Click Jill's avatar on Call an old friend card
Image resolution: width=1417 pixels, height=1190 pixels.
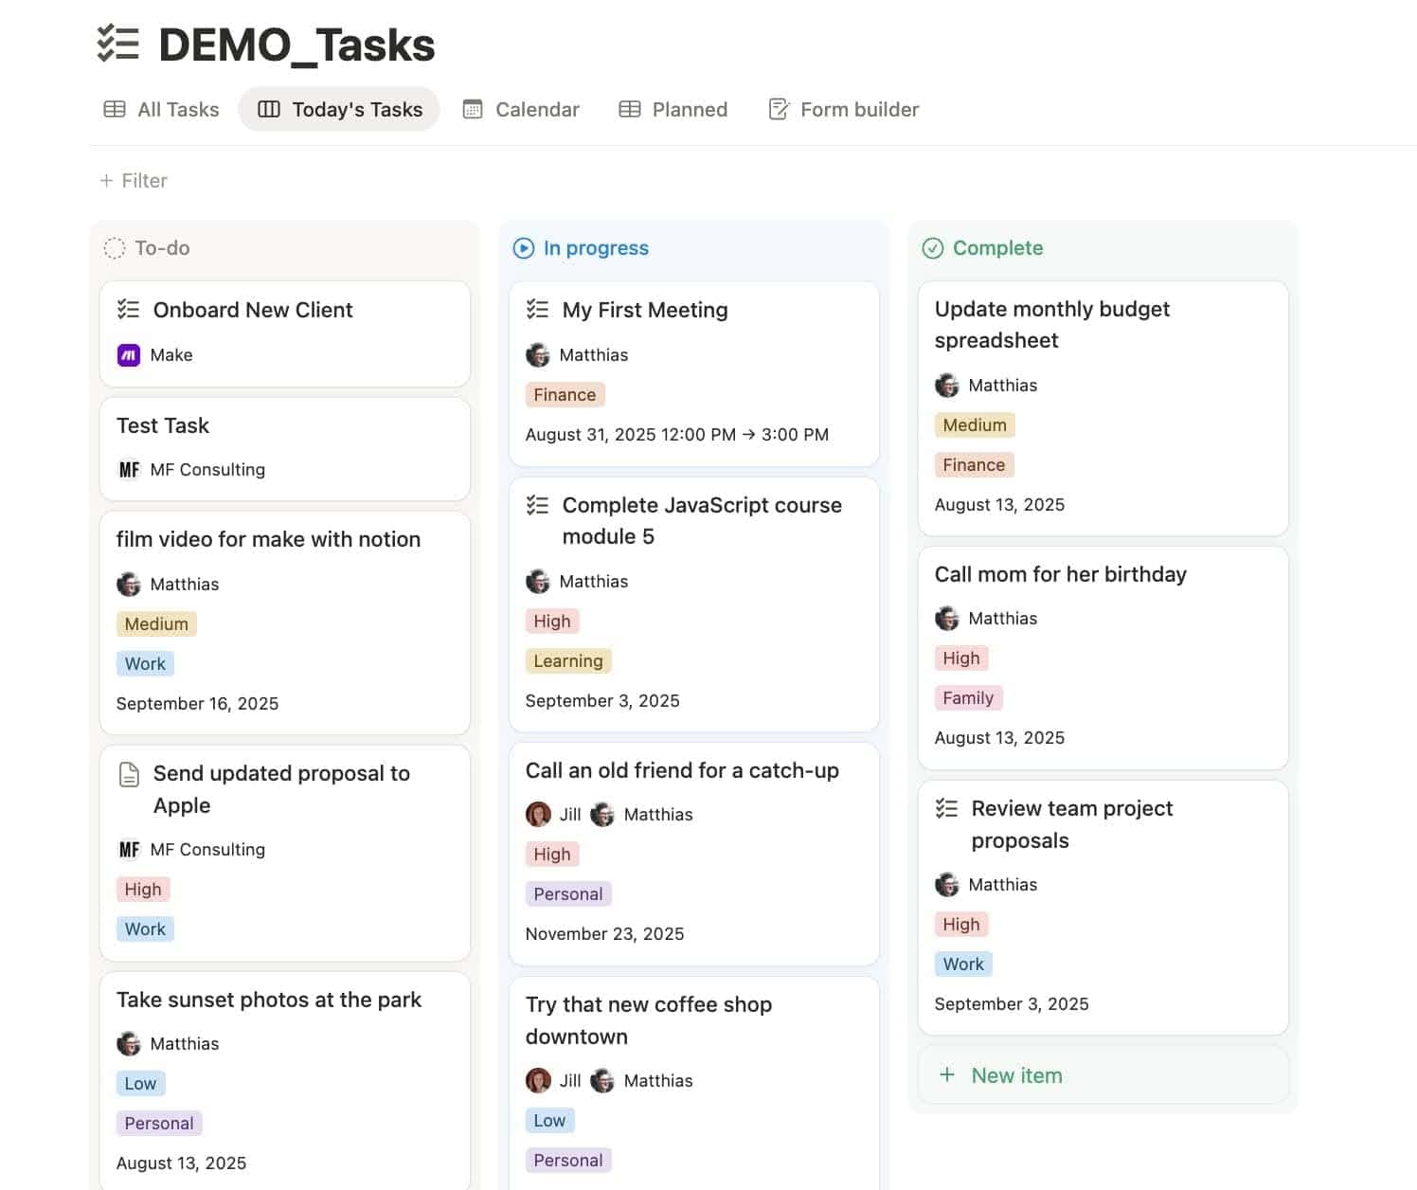point(537,814)
